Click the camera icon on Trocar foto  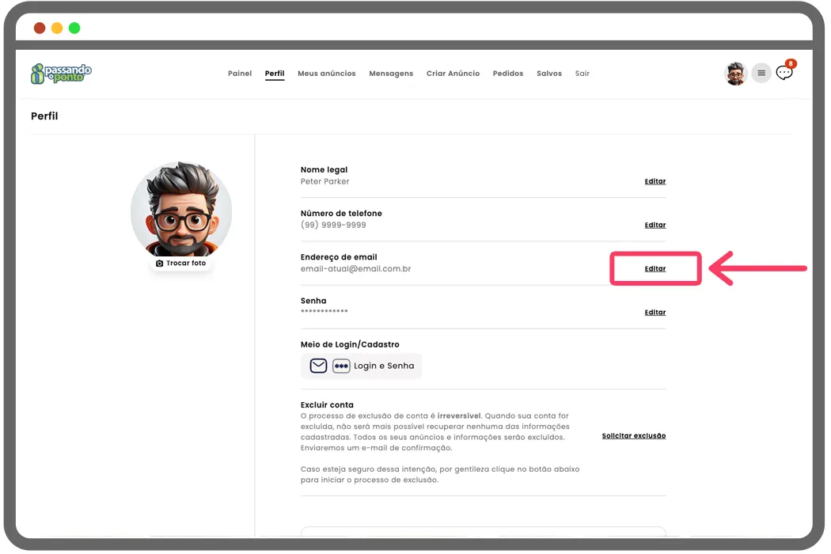[160, 263]
